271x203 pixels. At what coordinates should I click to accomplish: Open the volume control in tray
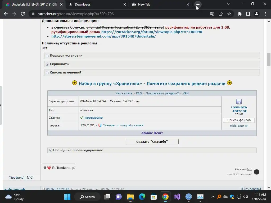(x=245, y=197)
